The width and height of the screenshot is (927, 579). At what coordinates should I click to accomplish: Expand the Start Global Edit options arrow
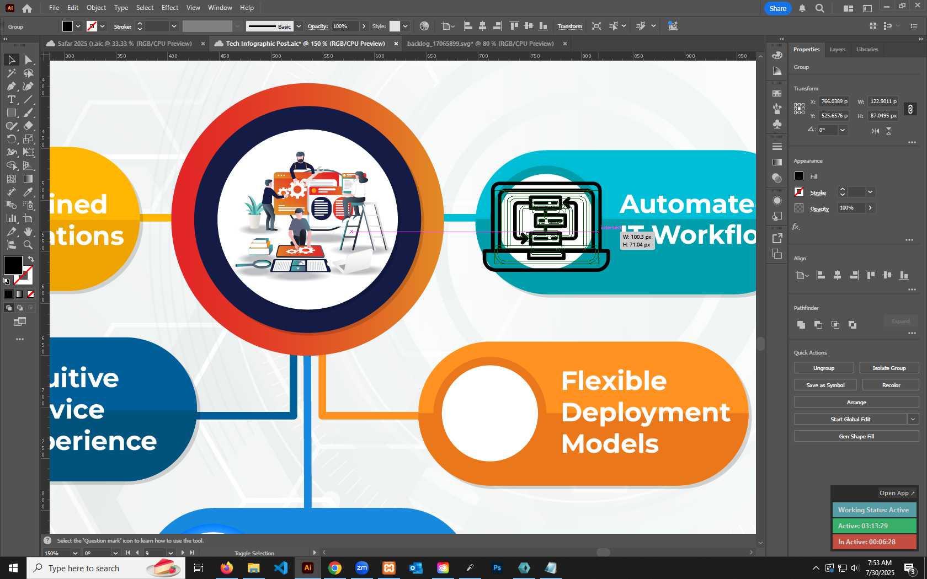[913, 419]
